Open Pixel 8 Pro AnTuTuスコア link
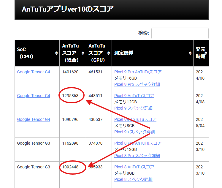The image size is (222, 188). (x=138, y=143)
